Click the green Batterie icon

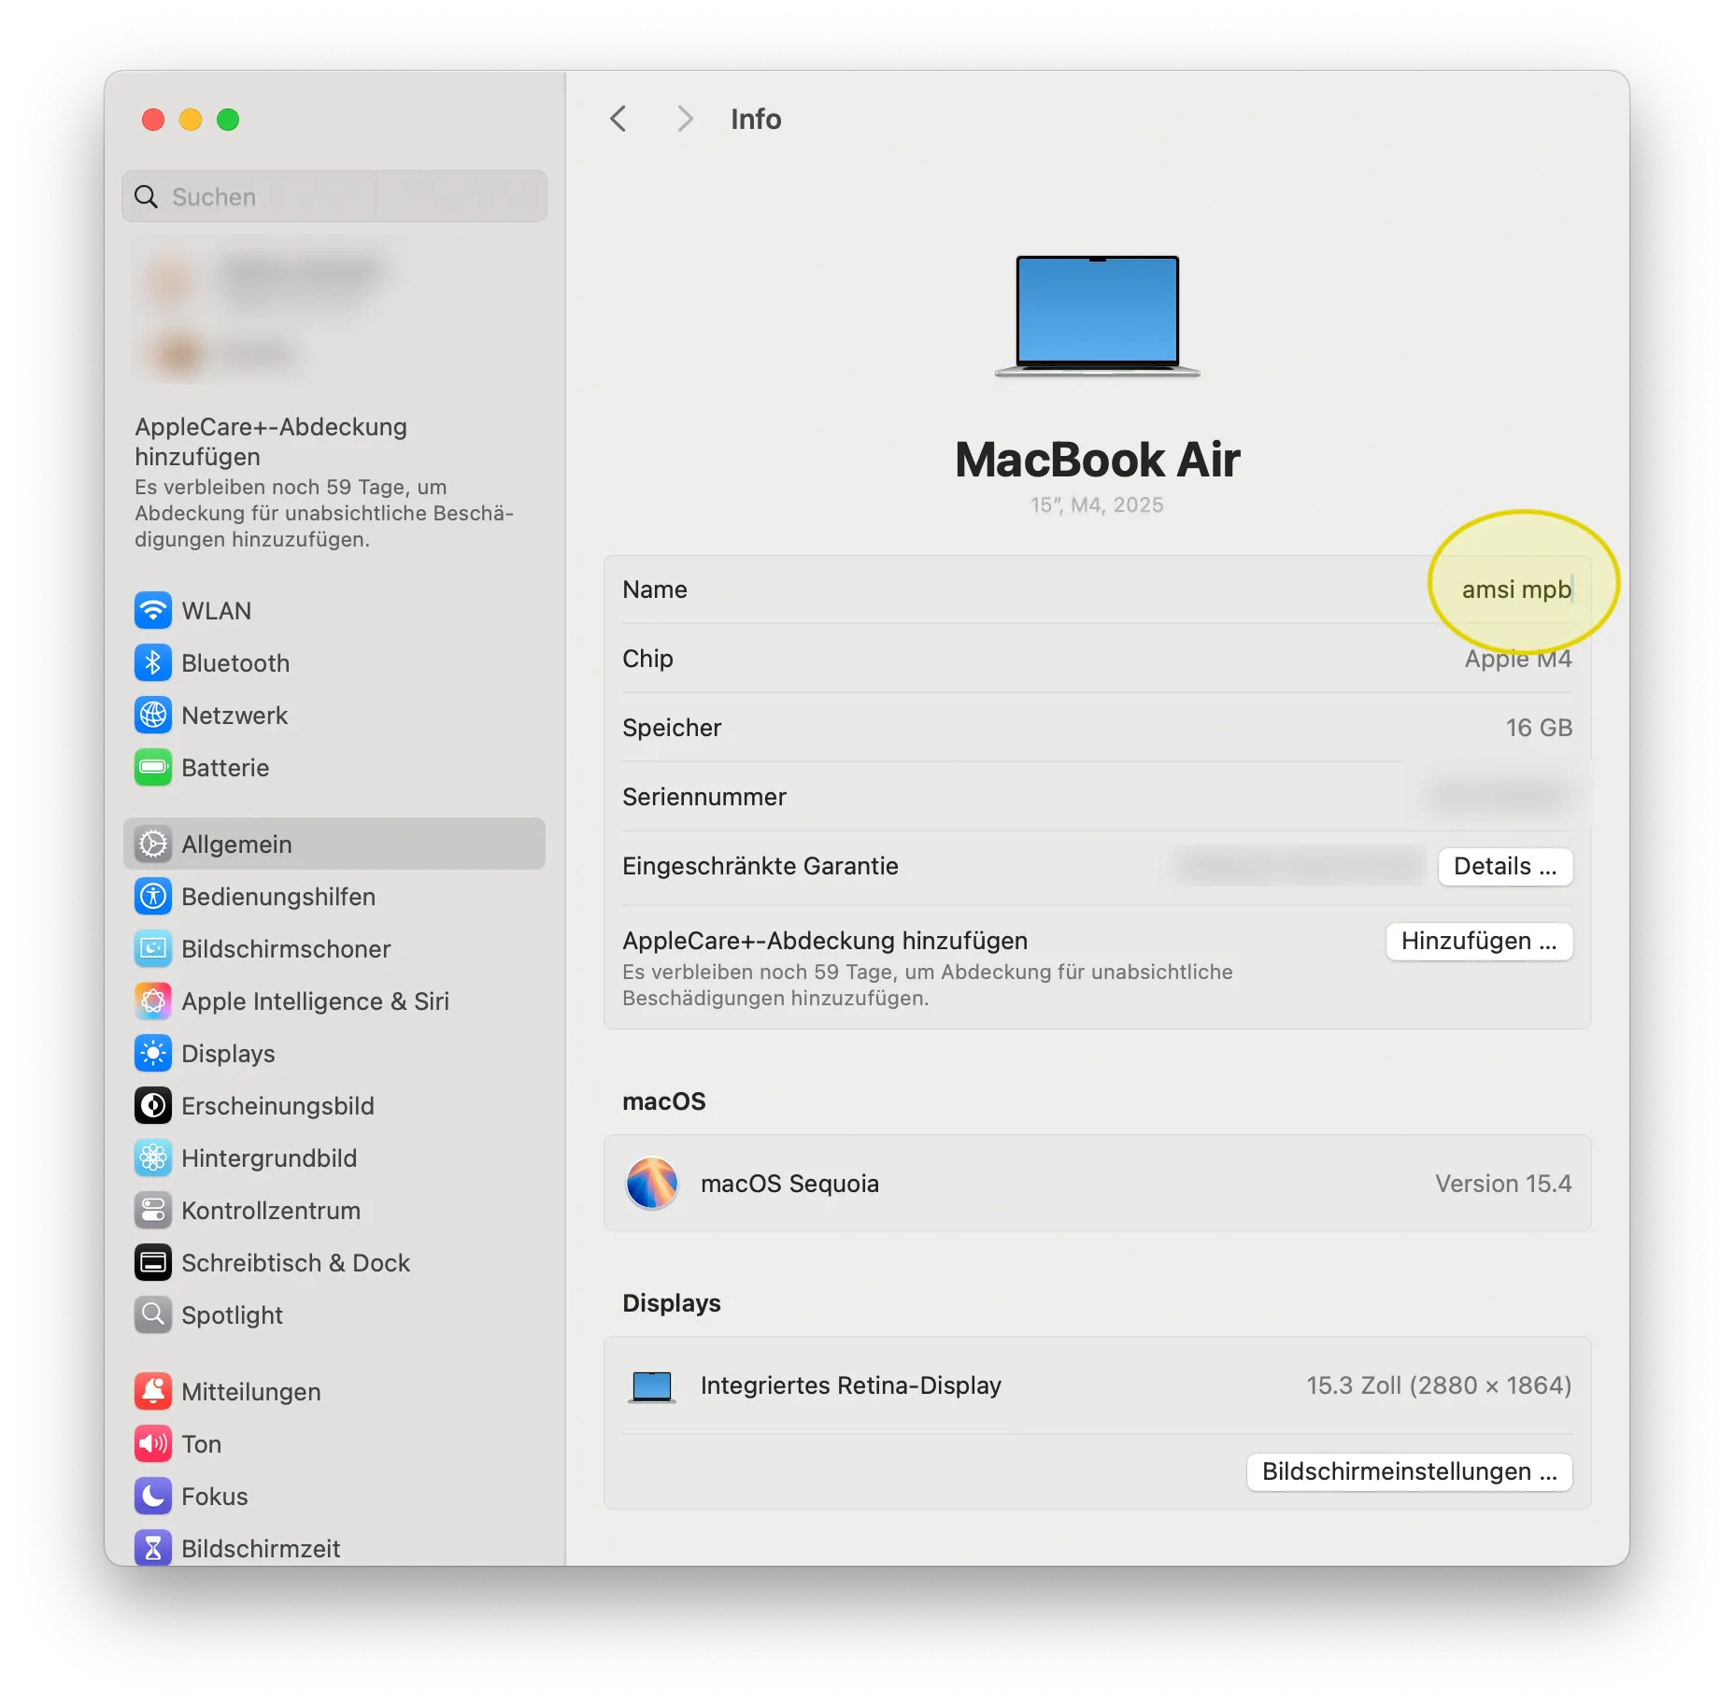click(153, 768)
